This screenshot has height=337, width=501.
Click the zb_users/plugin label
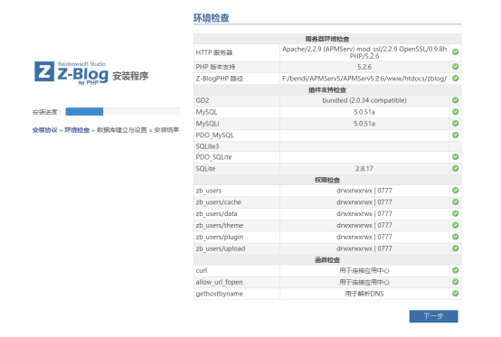220,237
